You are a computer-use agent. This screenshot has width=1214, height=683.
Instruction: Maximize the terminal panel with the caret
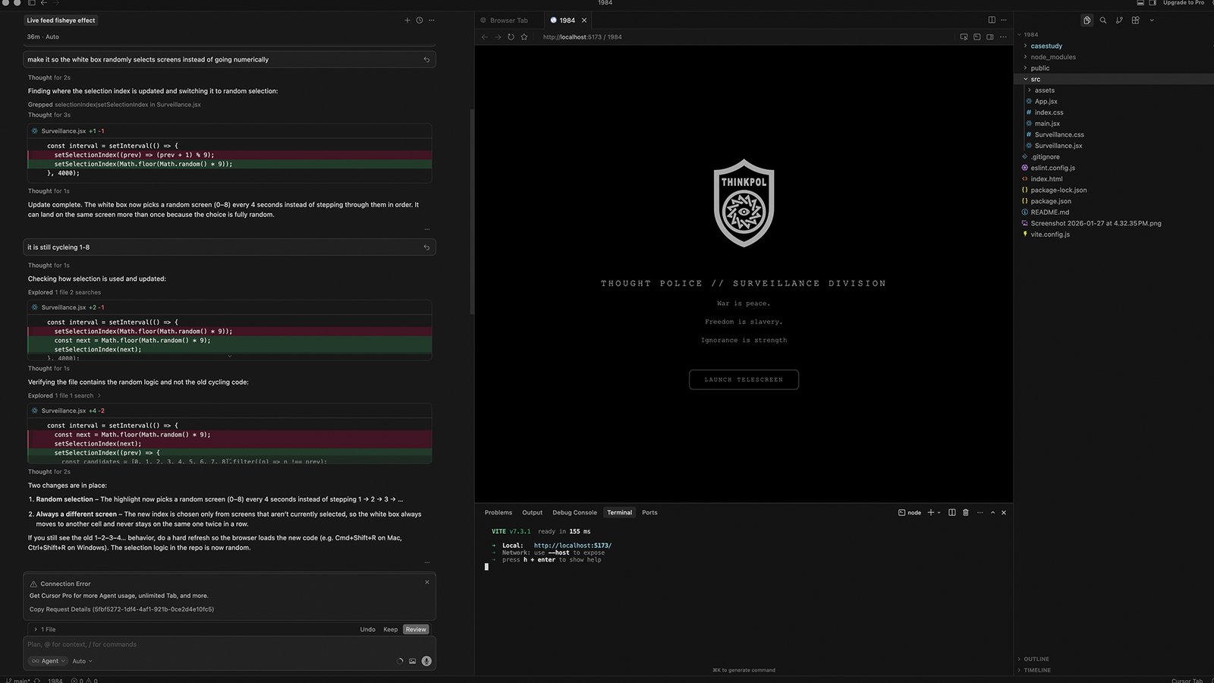(x=992, y=513)
